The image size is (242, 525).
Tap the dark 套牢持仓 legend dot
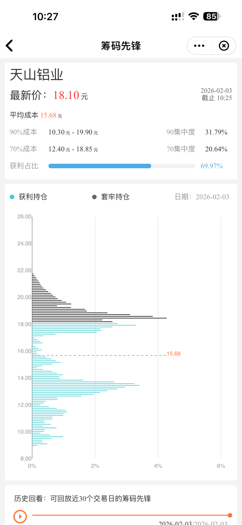94,197
